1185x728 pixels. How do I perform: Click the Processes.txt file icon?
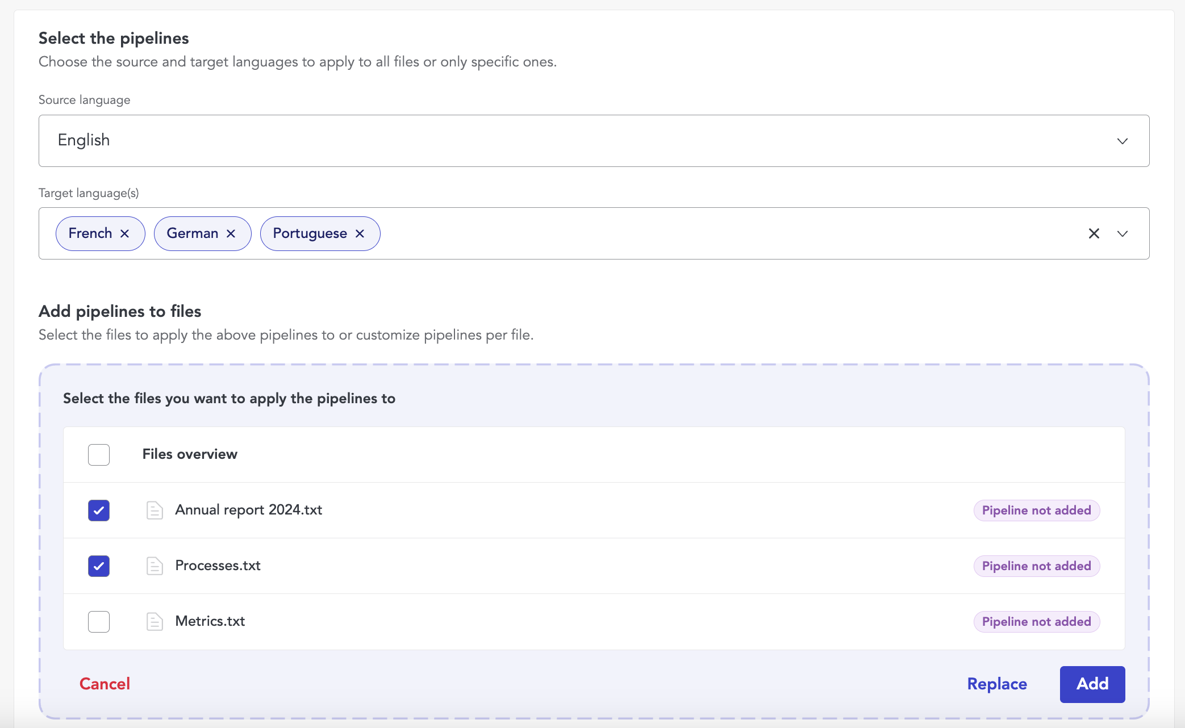[155, 566]
